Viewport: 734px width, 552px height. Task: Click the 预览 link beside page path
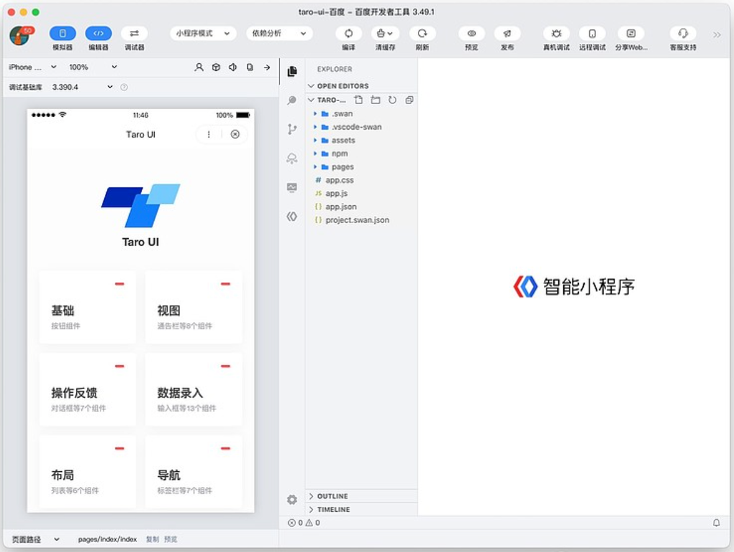(170, 540)
